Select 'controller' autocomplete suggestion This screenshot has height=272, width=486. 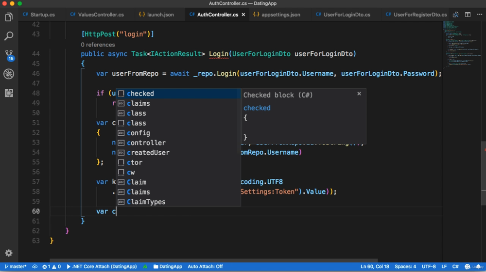click(178, 143)
